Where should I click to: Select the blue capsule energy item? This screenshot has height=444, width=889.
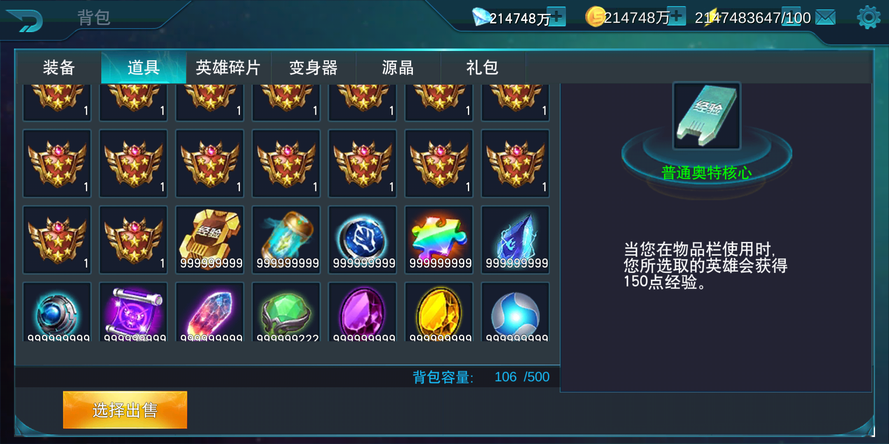coord(286,240)
